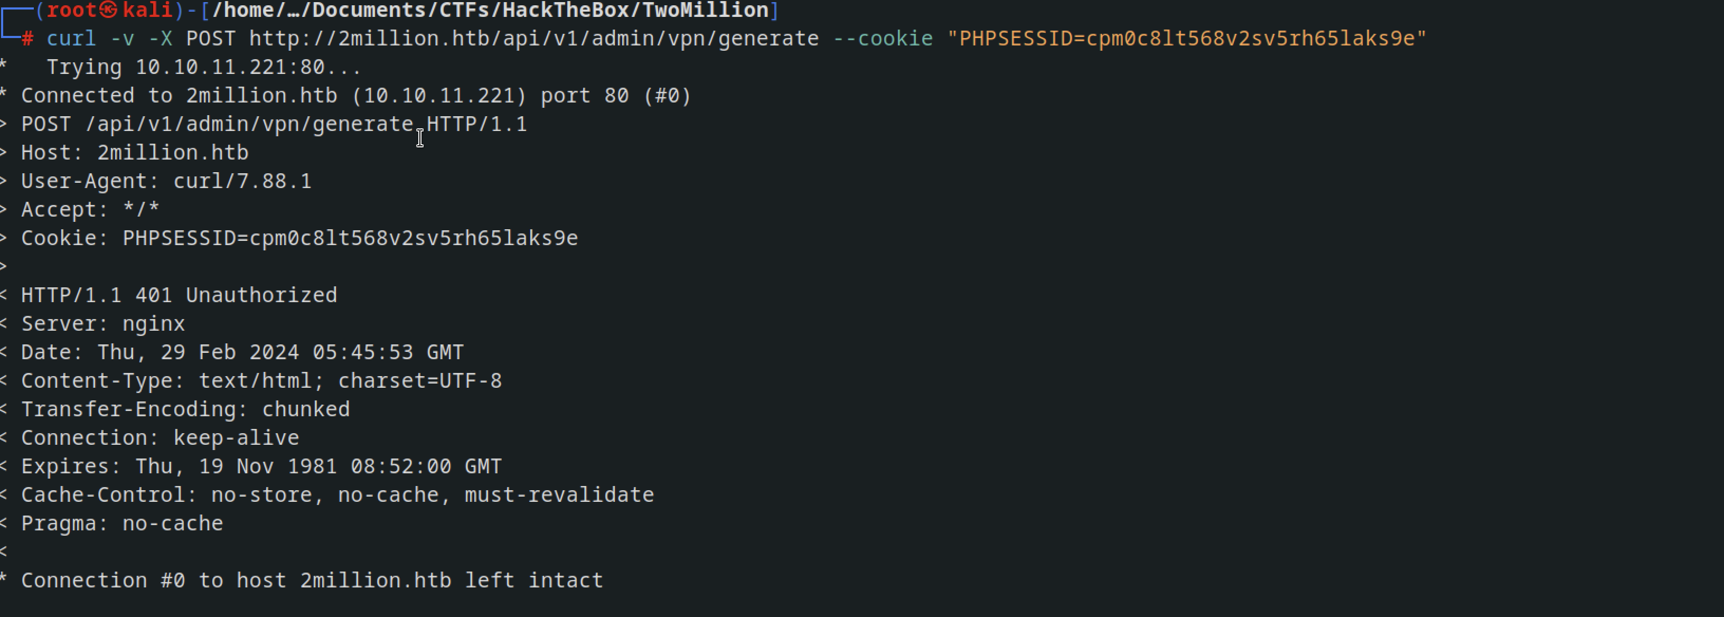
Task: Click the working directory path in prompt
Action: 491,10
